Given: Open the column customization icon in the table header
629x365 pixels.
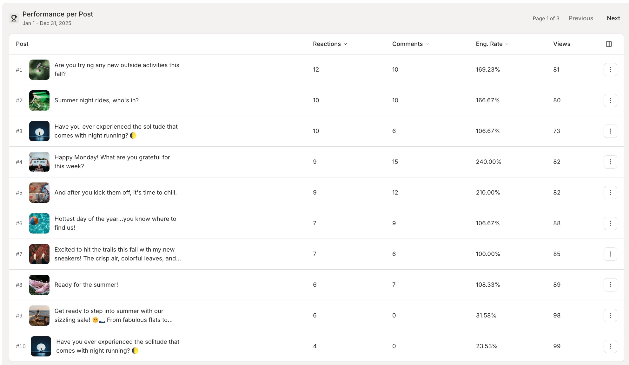Looking at the screenshot, I should [x=609, y=44].
